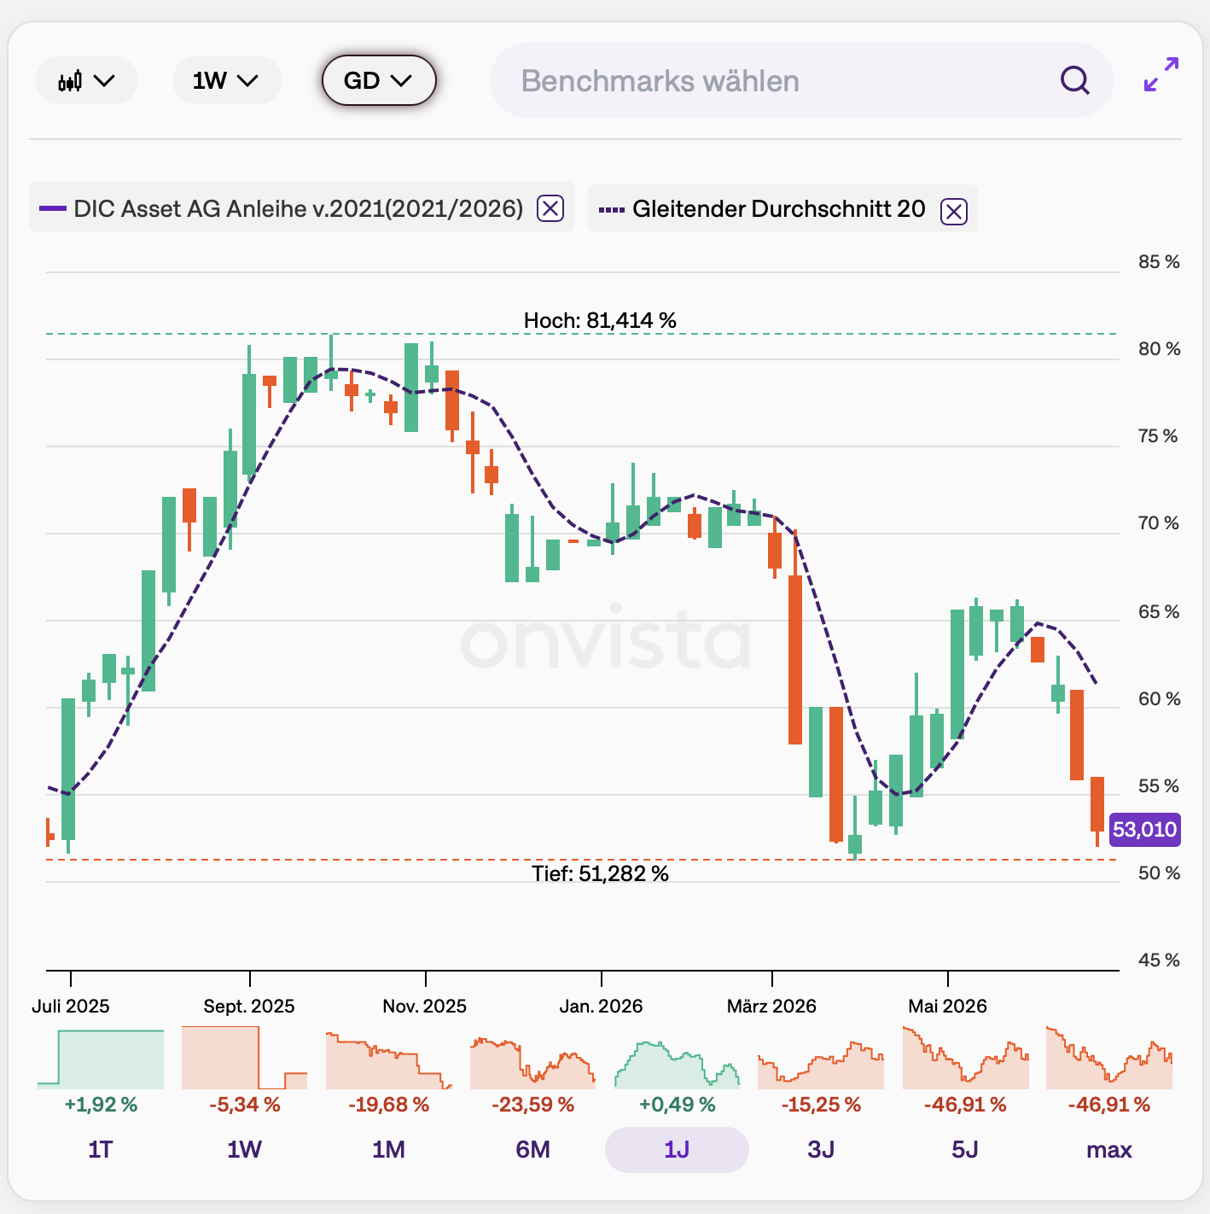Image resolution: width=1210 pixels, height=1214 pixels.
Task: Click the -5,34 % performance value
Action: coord(245,1105)
